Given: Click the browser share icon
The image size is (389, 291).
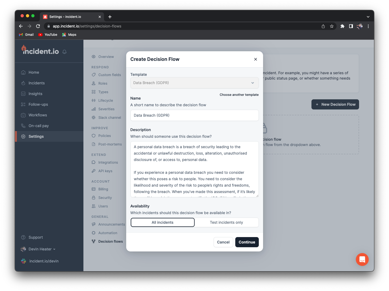Looking at the screenshot, I should pyautogui.click(x=323, y=26).
